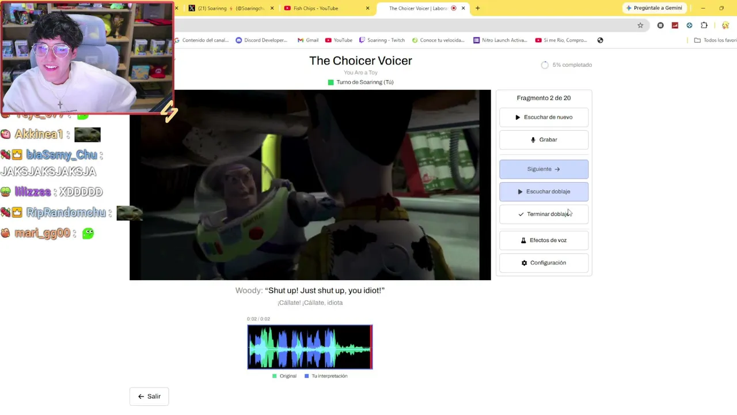
Task: Open the Gmail bookmark
Action: click(x=308, y=40)
